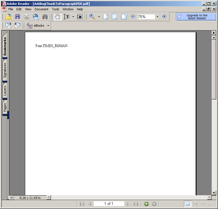The image size is (218, 209).
Task: Go to the first page
Action: [x=82, y=204]
